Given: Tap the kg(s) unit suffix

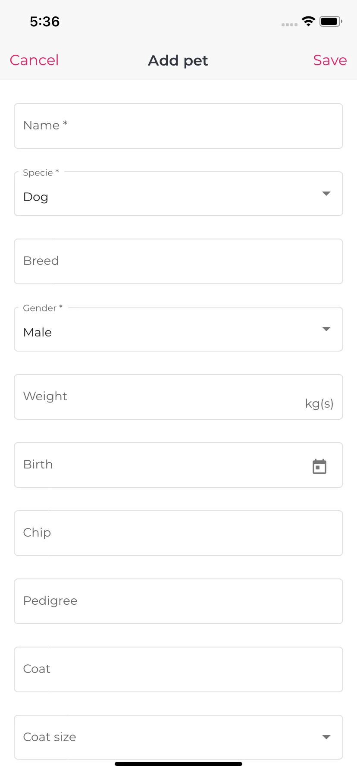Looking at the screenshot, I should pos(319,403).
